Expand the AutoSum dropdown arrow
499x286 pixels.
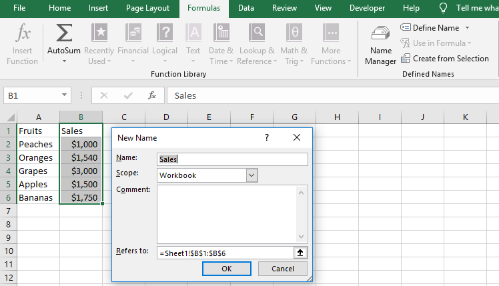tap(64, 61)
